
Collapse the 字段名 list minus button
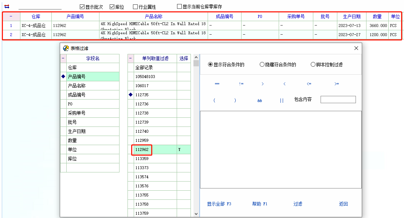pos(63,58)
